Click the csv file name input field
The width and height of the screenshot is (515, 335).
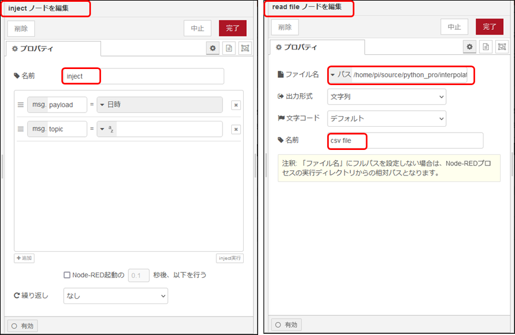(x=404, y=140)
